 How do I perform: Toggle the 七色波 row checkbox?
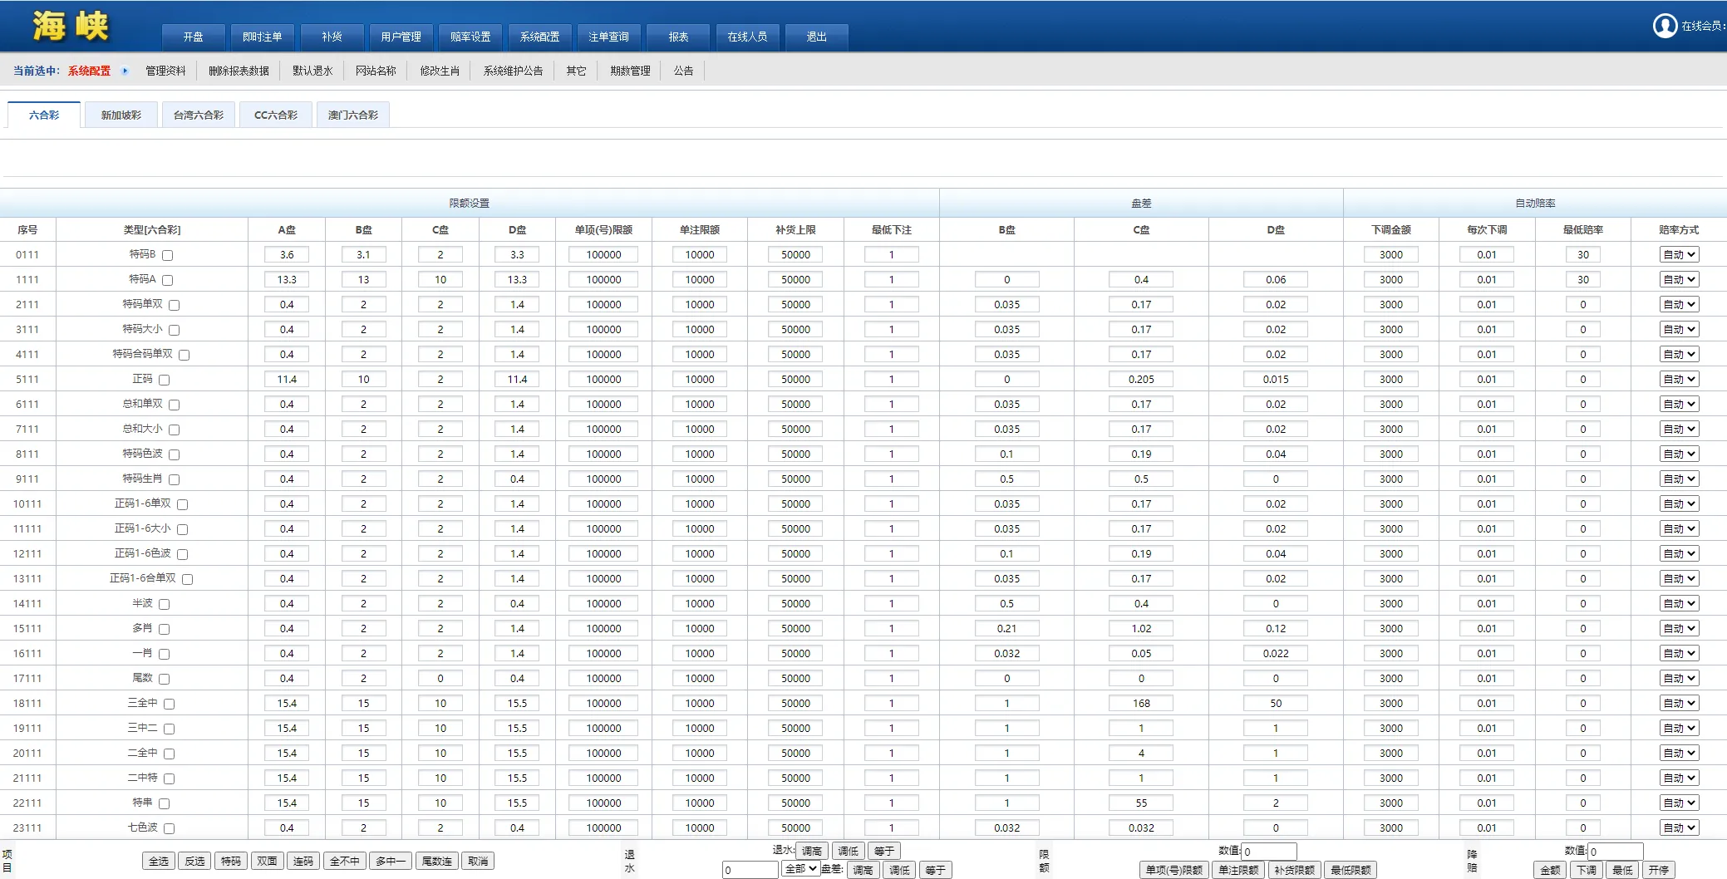coord(170,828)
